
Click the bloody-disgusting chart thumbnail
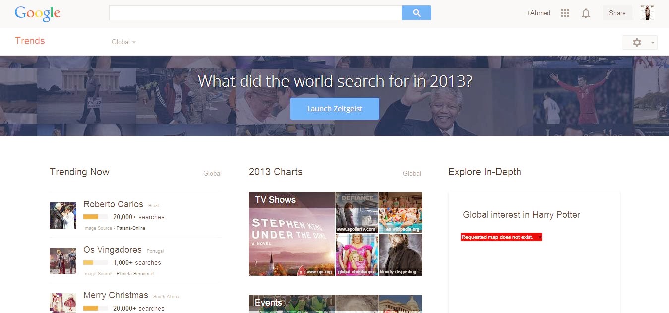coord(401,255)
